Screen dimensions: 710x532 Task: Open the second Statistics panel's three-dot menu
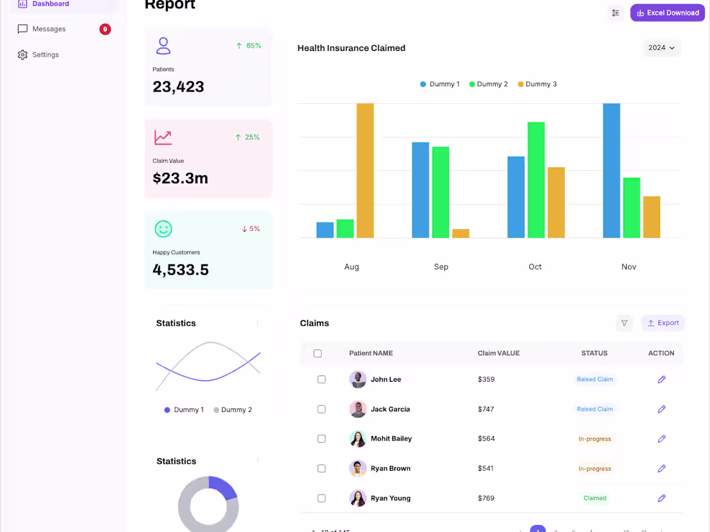point(257,460)
